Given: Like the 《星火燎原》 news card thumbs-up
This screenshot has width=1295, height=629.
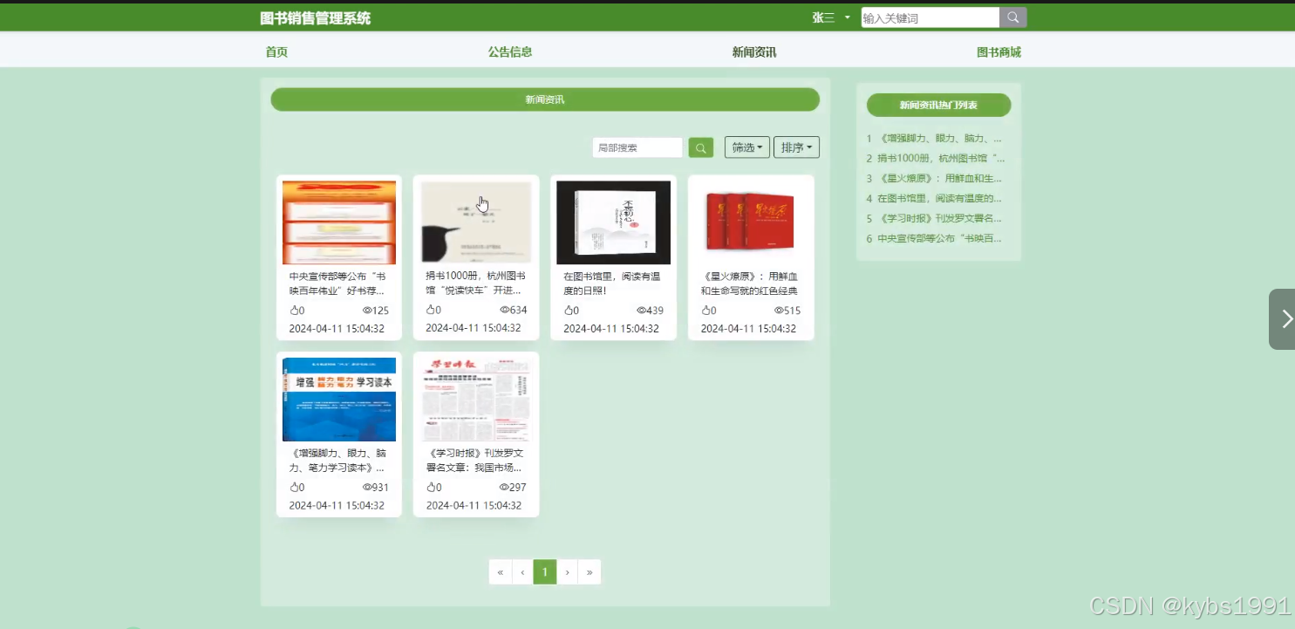Looking at the screenshot, I should pos(706,311).
